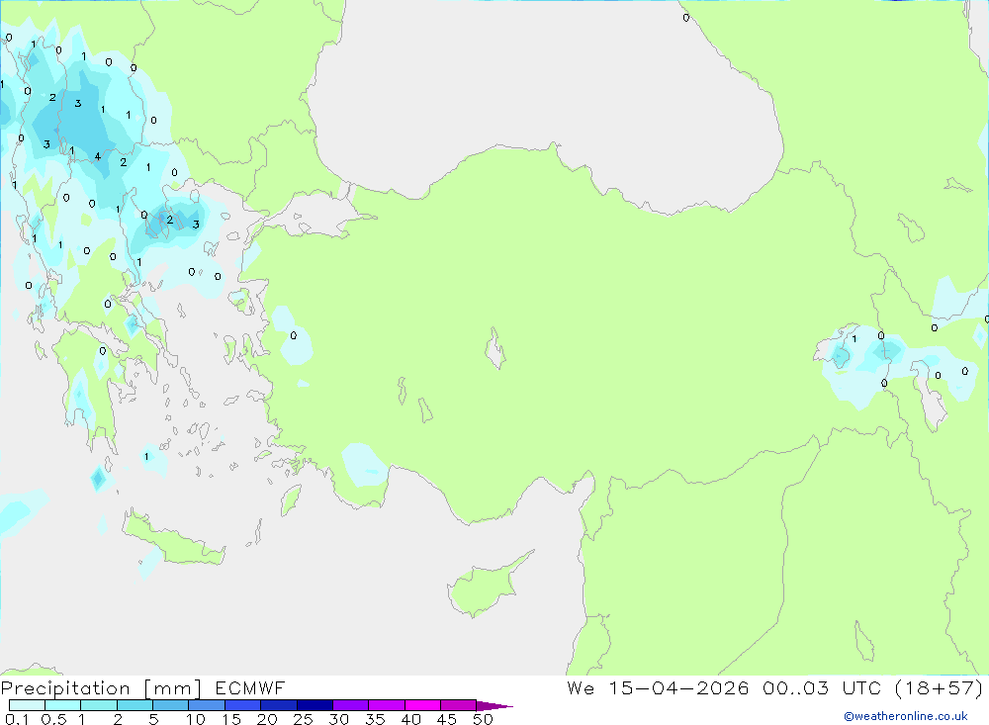Click the legend tick label '50'
The height and width of the screenshot is (725, 989).
click(x=484, y=719)
